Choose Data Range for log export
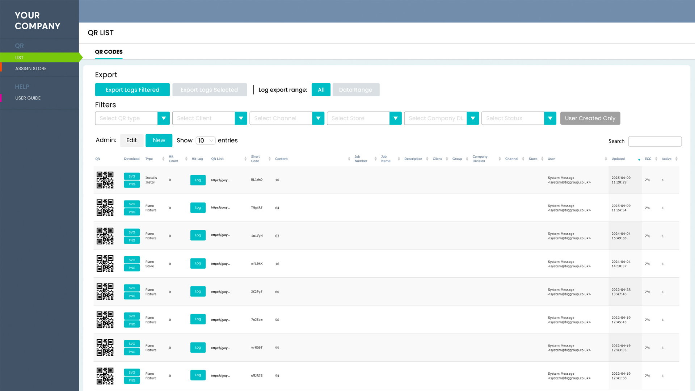695x391 pixels. [356, 90]
